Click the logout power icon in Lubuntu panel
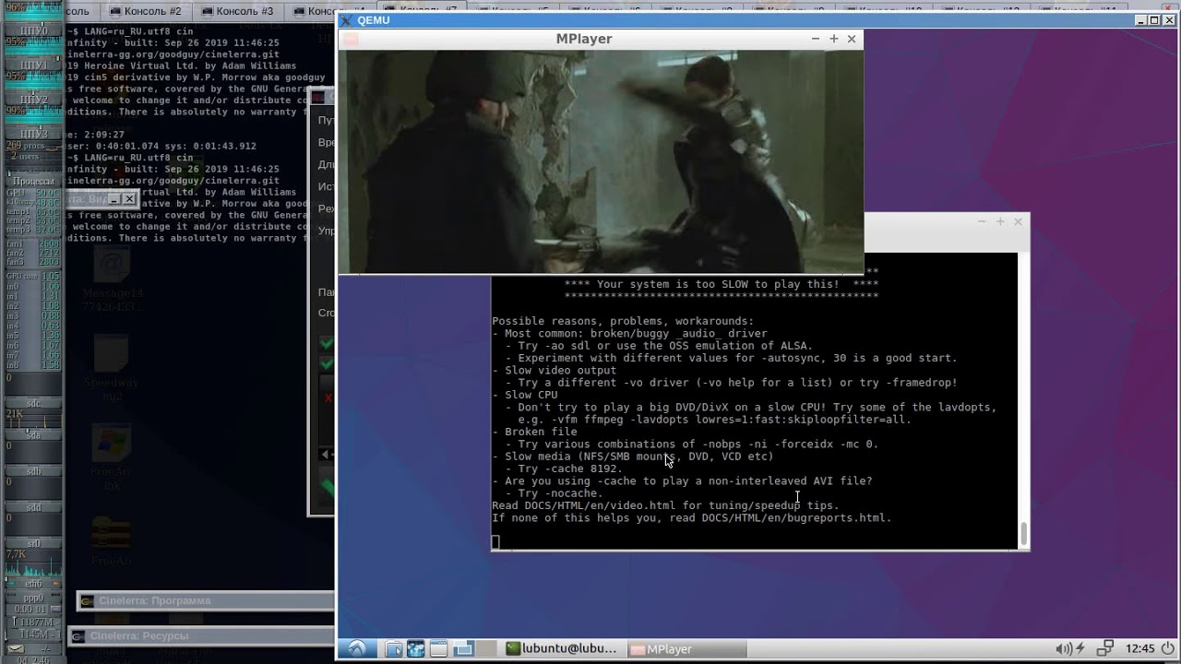This screenshot has height=664, width=1181. pos(1168,648)
